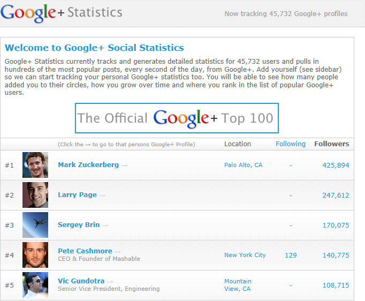
Task: Click the arrow beside Larry Page's name
Action: 102,195
